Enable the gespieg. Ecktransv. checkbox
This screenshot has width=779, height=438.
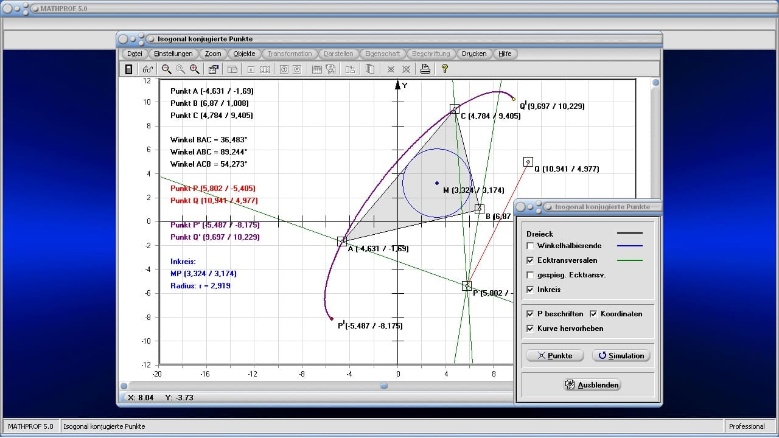point(530,275)
